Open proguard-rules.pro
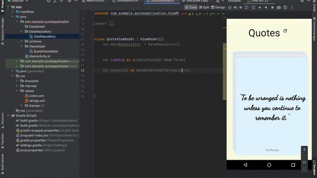The height and width of the screenshot is (178, 317). [x=48, y=135]
